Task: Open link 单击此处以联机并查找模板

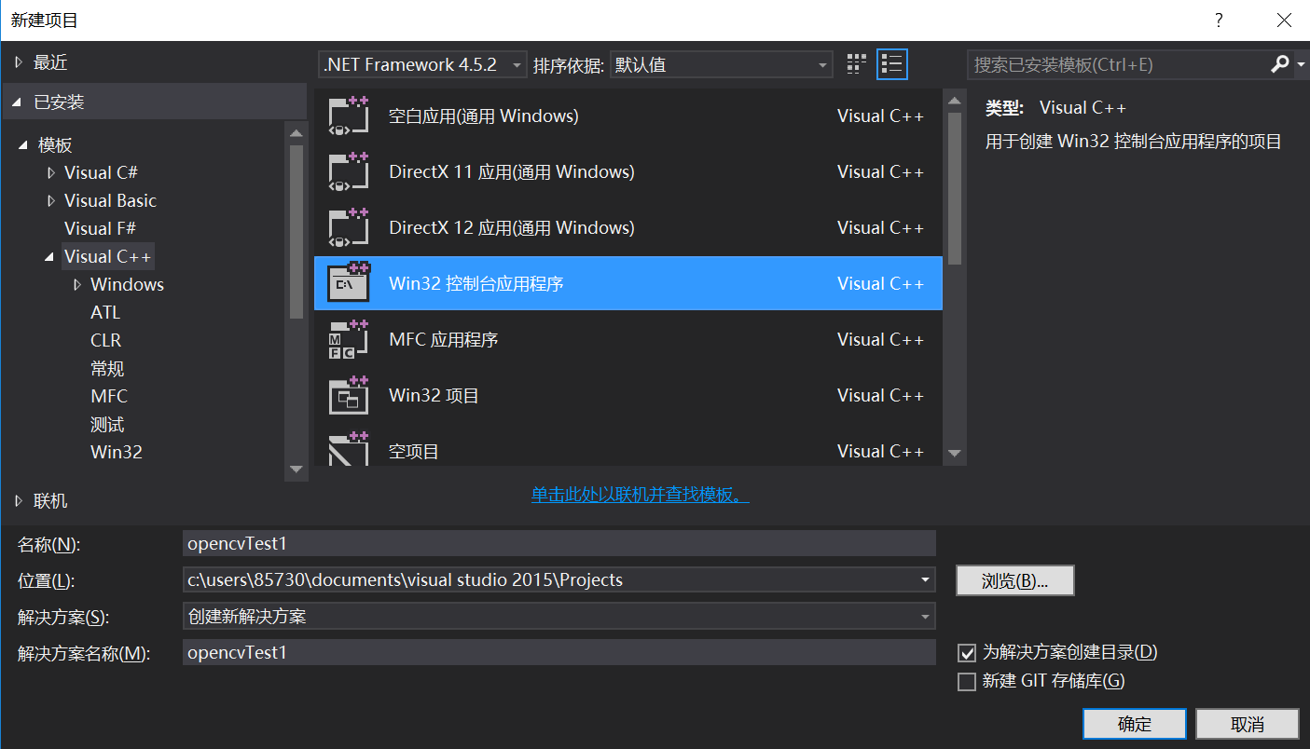Action: (641, 495)
